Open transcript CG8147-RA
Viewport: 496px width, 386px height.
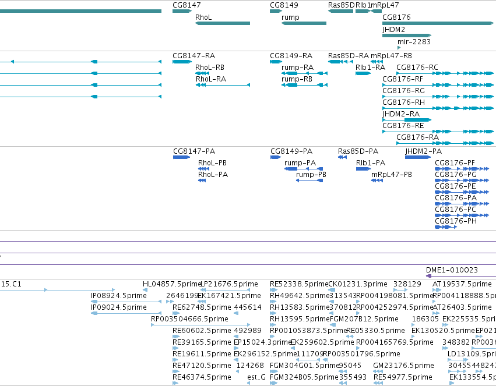[194, 56]
